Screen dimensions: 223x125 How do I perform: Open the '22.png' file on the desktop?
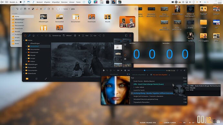[190, 24]
